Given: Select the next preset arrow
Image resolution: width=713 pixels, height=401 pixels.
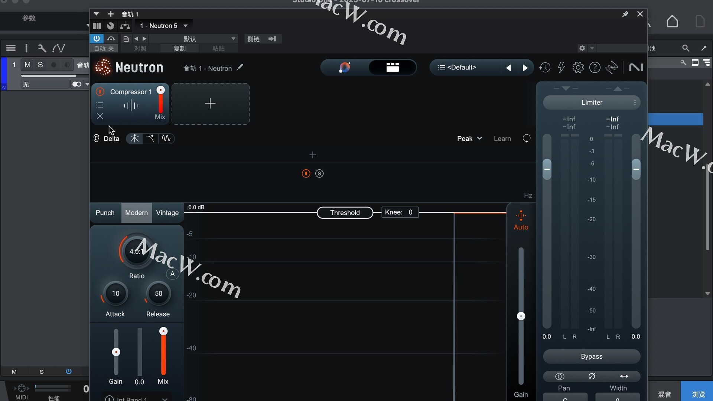Looking at the screenshot, I should coord(525,68).
